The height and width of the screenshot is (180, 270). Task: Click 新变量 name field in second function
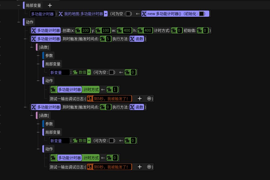coord(60,141)
